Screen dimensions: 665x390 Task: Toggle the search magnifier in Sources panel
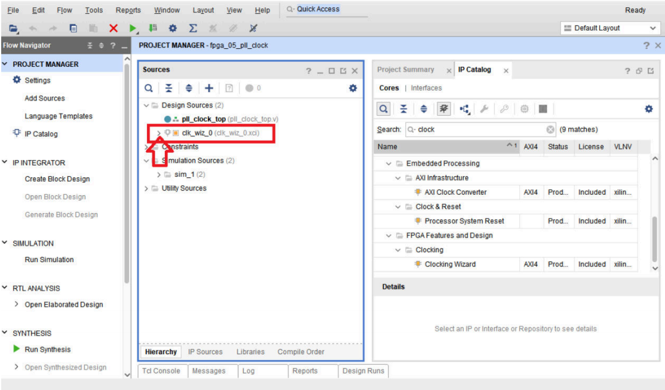pyautogui.click(x=149, y=88)
